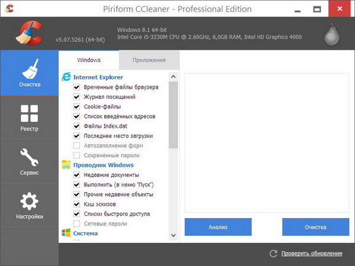Select the Windows tab
Image resolution: width=355 pixels, height=266 pixels.
[x=89, y=60]
